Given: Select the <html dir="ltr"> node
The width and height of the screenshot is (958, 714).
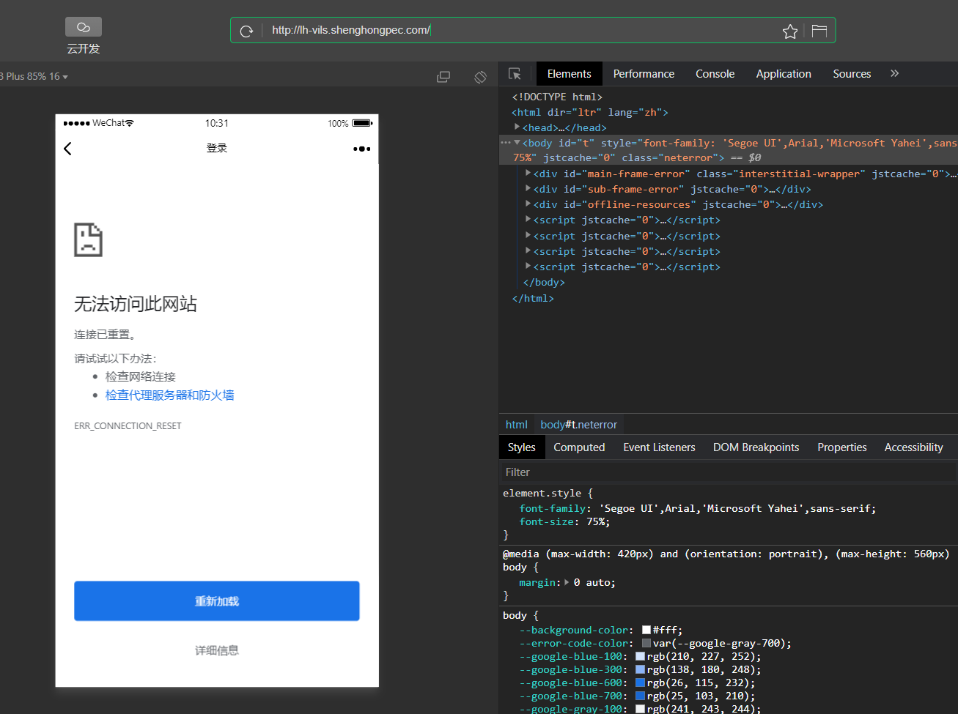Looking at the screenshot, I should click(590, 112).
